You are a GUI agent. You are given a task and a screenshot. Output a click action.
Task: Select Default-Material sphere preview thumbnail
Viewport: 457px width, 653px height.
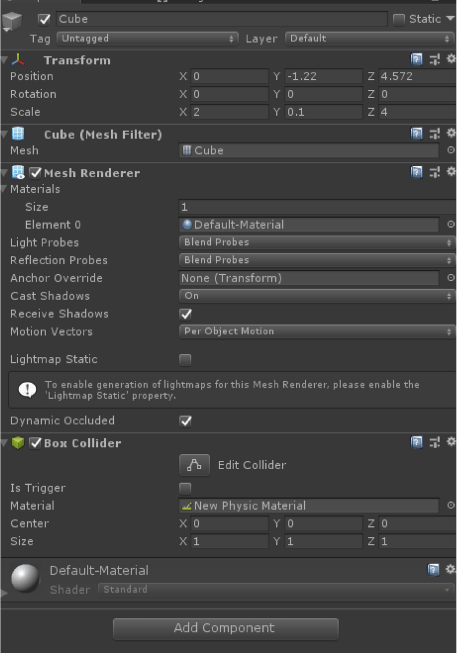pyautogui.click(x=26, y=578)
